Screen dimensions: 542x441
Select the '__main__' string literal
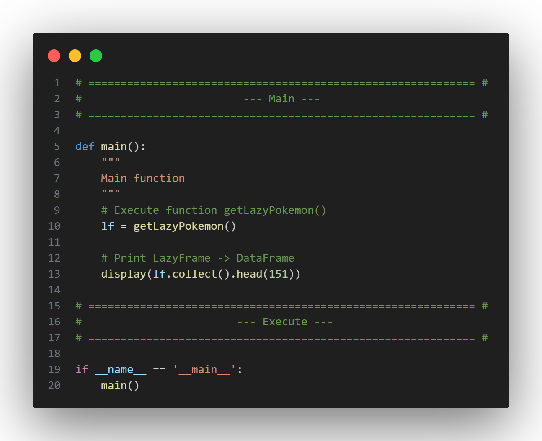[x=204, y=369]
